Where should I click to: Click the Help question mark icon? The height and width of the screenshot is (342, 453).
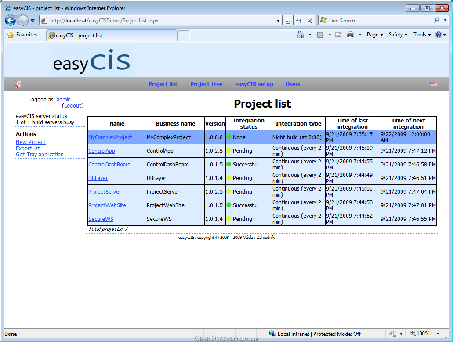pyautogui.click(x=438, y=35)
